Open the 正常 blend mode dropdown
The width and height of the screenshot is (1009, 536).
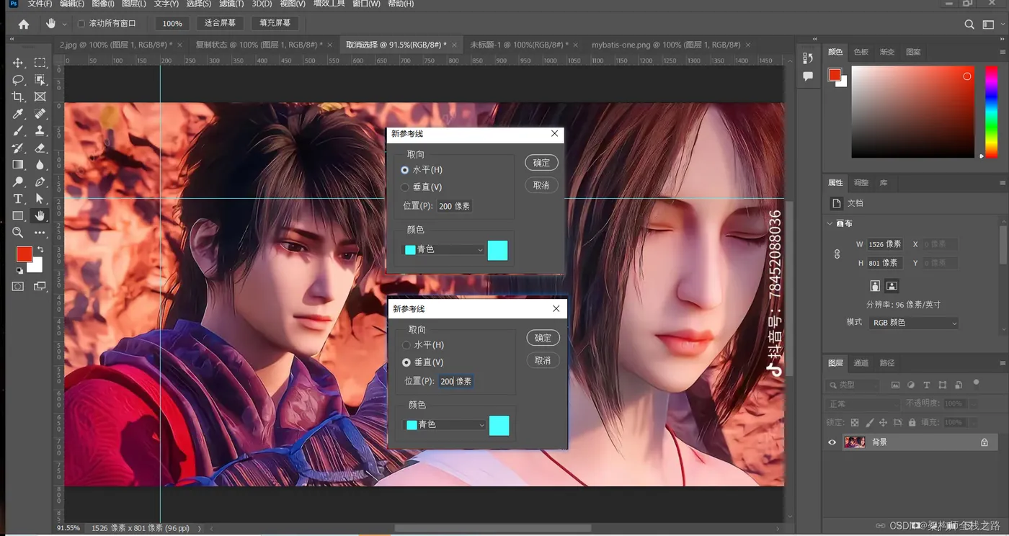pyautogui.click(x=863, y=404)
